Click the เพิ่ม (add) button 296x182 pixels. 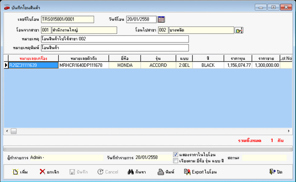click(x=20, y=172)
